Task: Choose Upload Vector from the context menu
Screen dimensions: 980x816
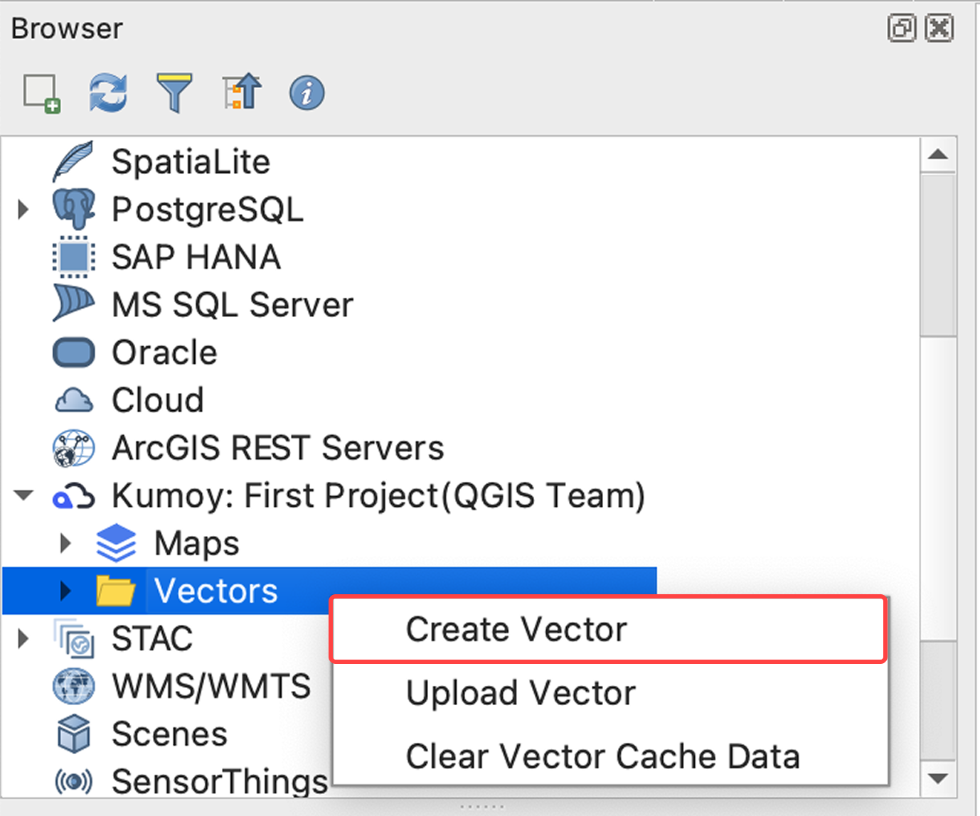Action: tap(519, 692)
